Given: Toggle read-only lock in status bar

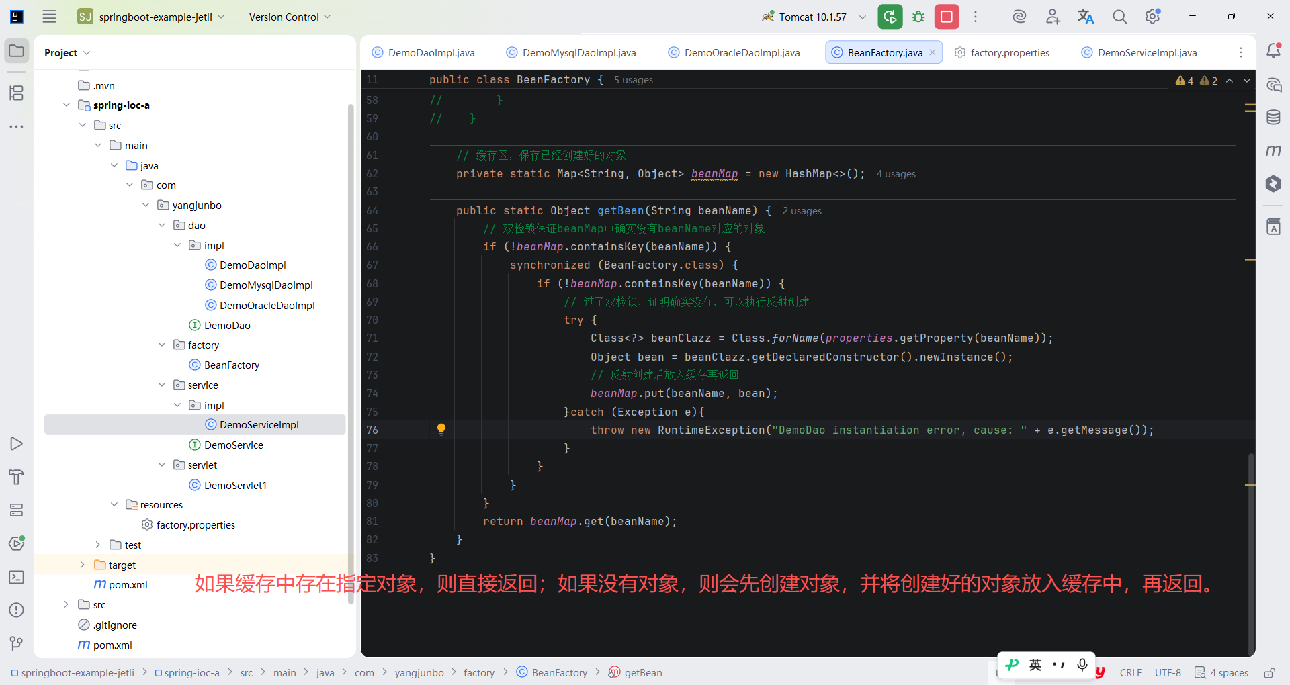Looking at the screenshot, I should (x=1269, y=673).
